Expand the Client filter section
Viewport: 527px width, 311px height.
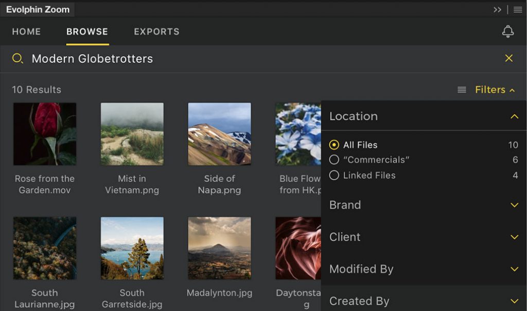[x=514, y=237]
